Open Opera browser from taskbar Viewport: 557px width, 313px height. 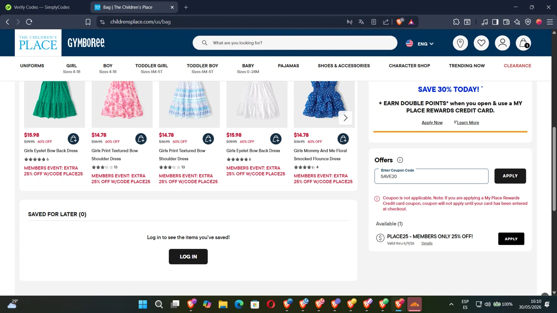[x=271, y=304]
